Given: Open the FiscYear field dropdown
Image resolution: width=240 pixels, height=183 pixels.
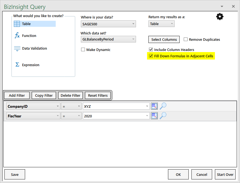Looking at the screenshot, I should click(x=33, y=116).
